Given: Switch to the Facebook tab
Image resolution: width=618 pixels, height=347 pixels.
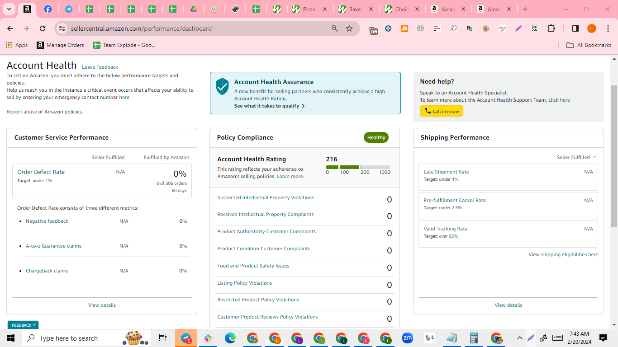Looking at the screenshot, I should (x=48, y=9).
